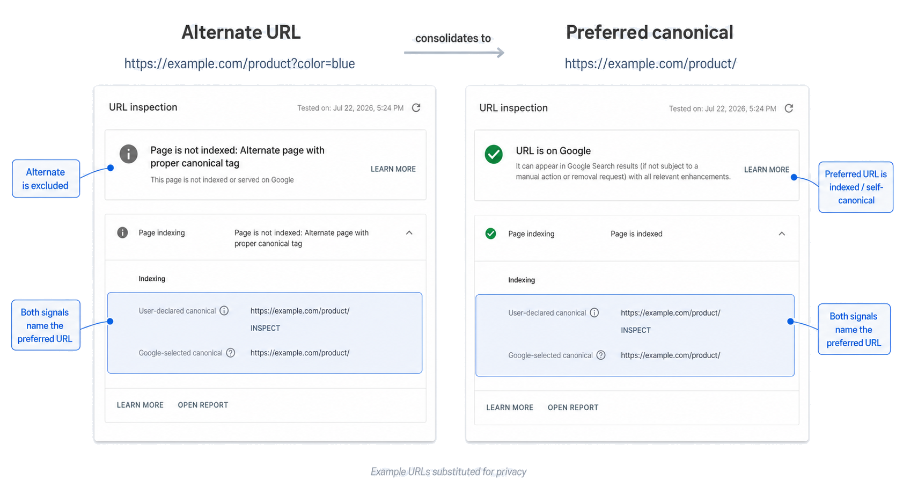Click LEARN MORE in the 'Page is not indexed' card
903x502 pixels.
(393, 169)
